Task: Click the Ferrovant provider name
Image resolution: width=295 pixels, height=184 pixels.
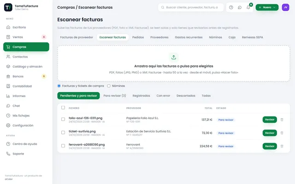Action: coord(133,144)
